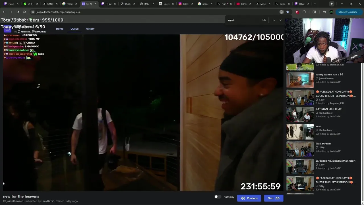The width and height of the screenshot is (364, 205).
Task: Open 'sunny wanna run a 30' clip thumbnail
Action: pos(300,80)
